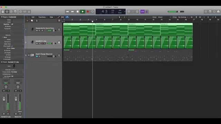Collapse the Region inspector triangle
The image size is (221, 124).
tap(2, 17)
